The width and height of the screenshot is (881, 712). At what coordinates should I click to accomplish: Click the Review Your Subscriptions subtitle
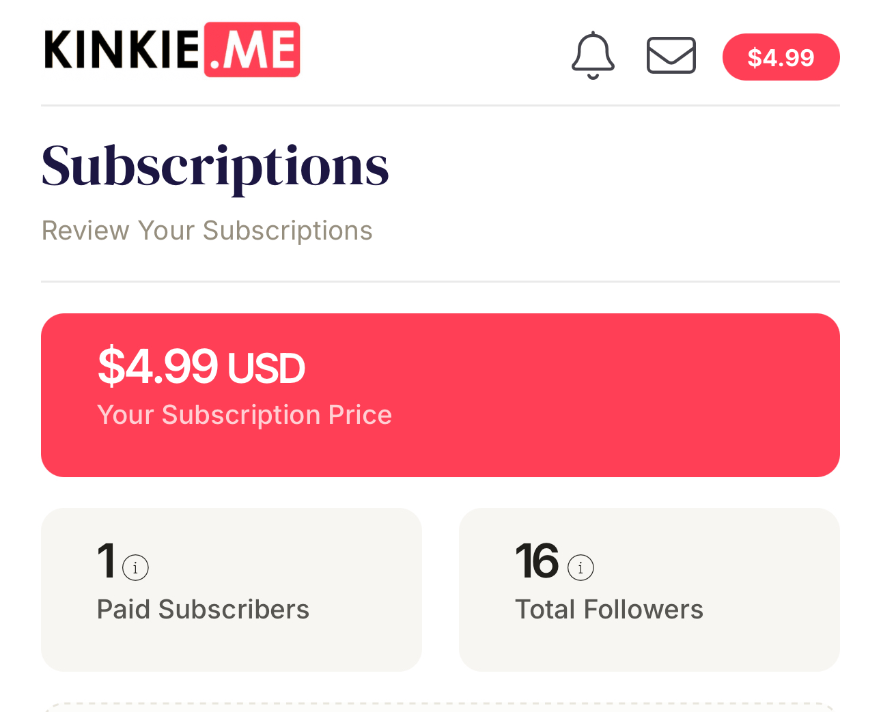pyautogui.click(x=207, y=231)
